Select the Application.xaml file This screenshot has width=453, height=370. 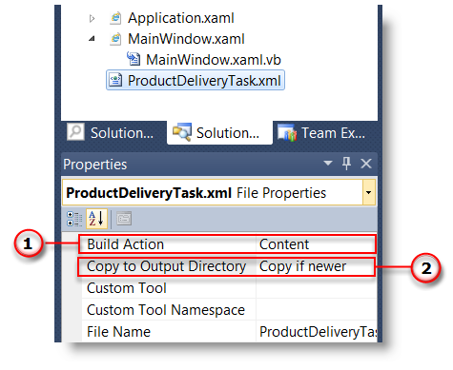coord(181,18)
